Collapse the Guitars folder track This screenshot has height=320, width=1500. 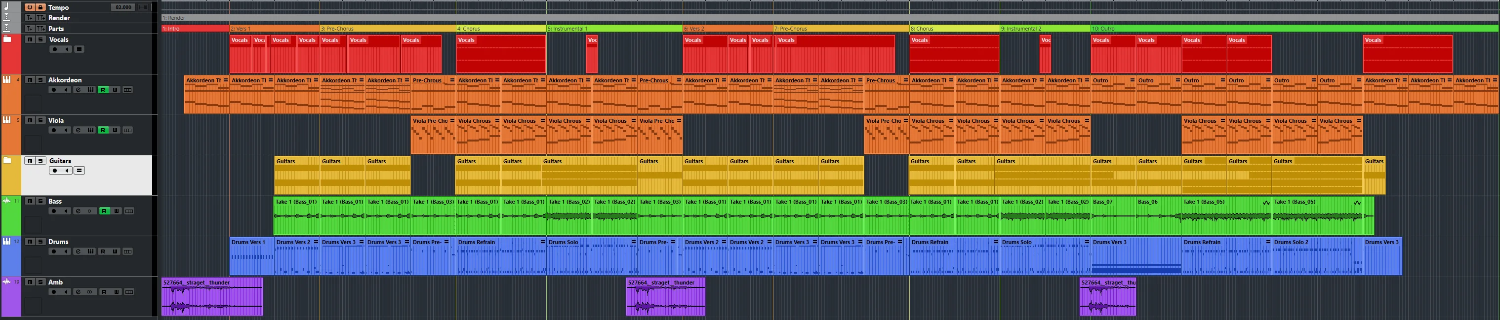coord(7,161)
